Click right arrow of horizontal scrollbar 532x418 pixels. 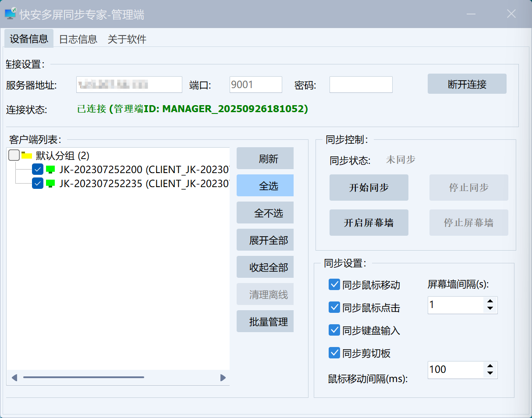pyautogui.click(x=223, y=378)
